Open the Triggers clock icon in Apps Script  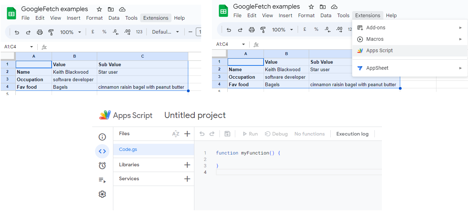[102, 166]
